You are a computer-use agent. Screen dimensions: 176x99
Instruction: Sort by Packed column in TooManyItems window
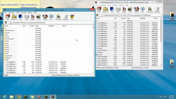click(123, 18)
